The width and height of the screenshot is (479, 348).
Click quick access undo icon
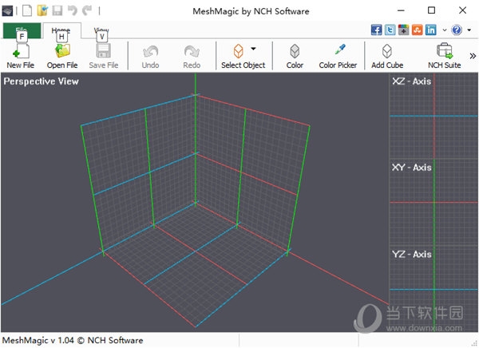click(73, 10)
